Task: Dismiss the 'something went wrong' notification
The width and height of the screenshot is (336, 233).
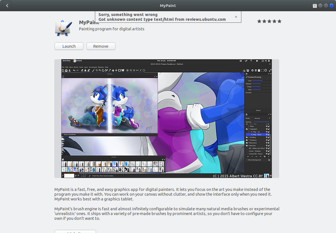Action: pos(236,17)
